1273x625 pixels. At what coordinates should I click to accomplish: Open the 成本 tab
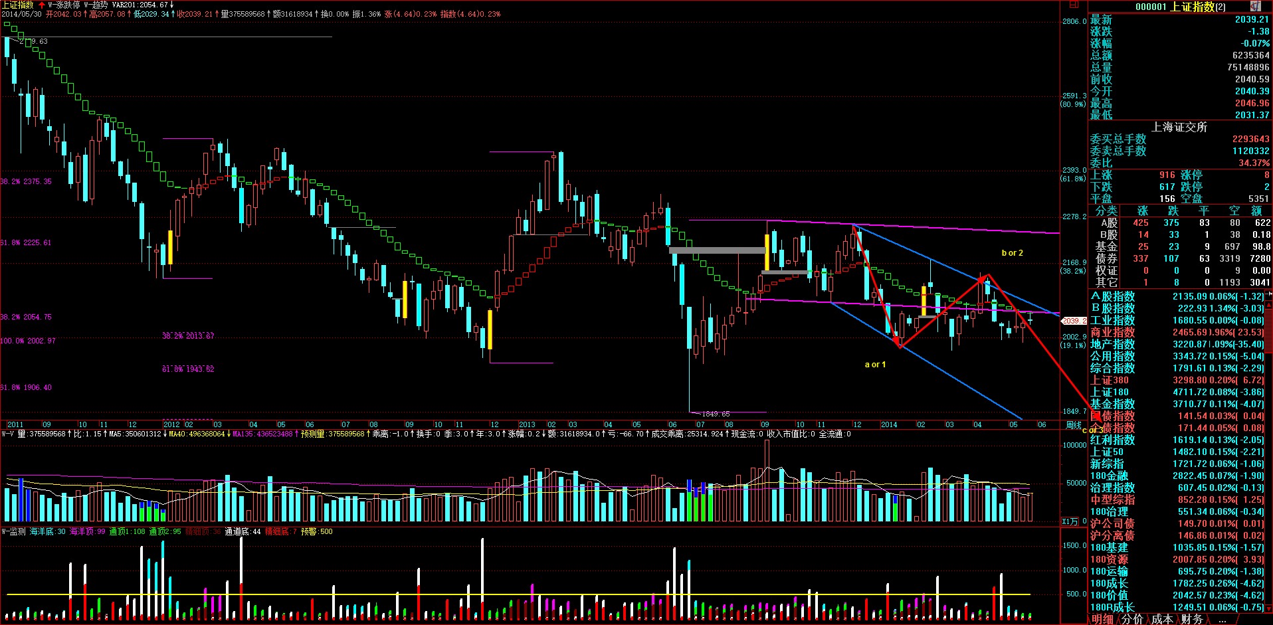[x=1162, y=619]
